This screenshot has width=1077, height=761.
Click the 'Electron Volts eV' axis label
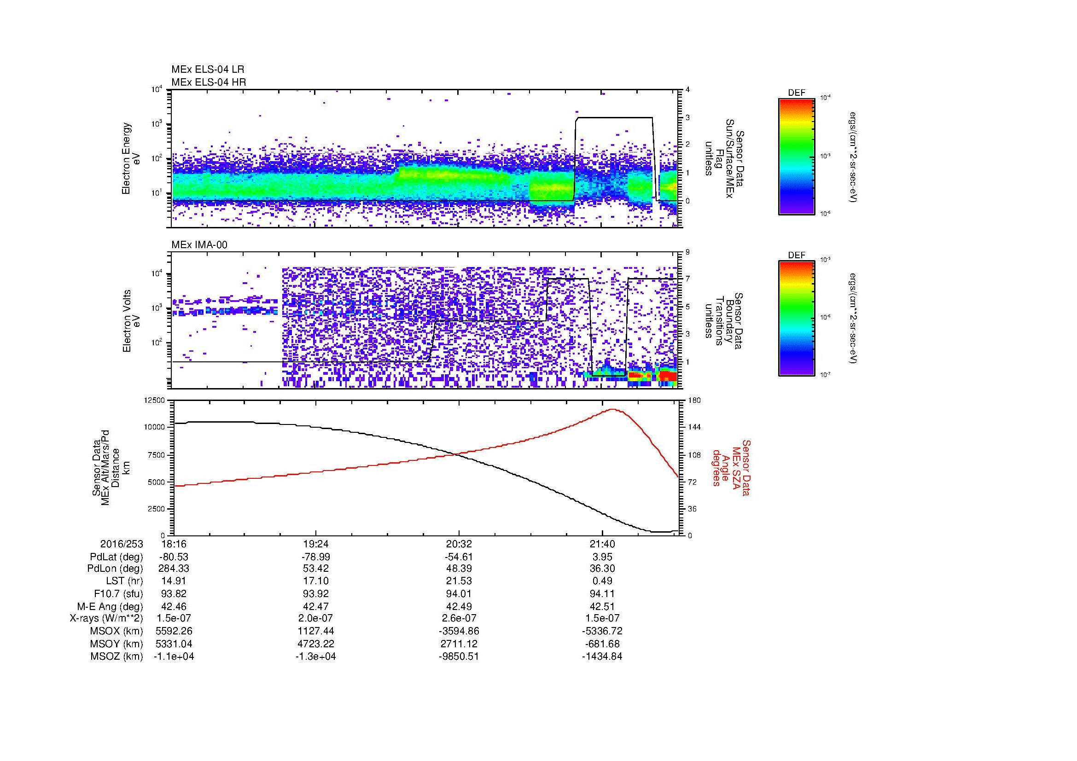[x=131, y=321]
